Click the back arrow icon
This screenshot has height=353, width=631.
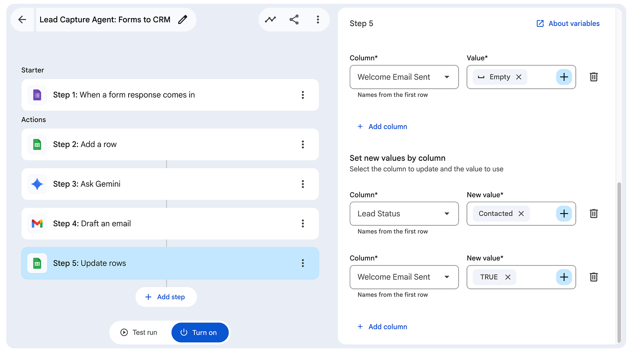pyautogui.click(x=22, y=20)
